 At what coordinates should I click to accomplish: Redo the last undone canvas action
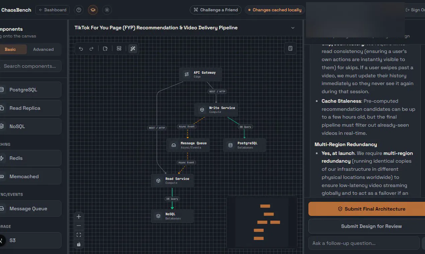click(91, 49)
